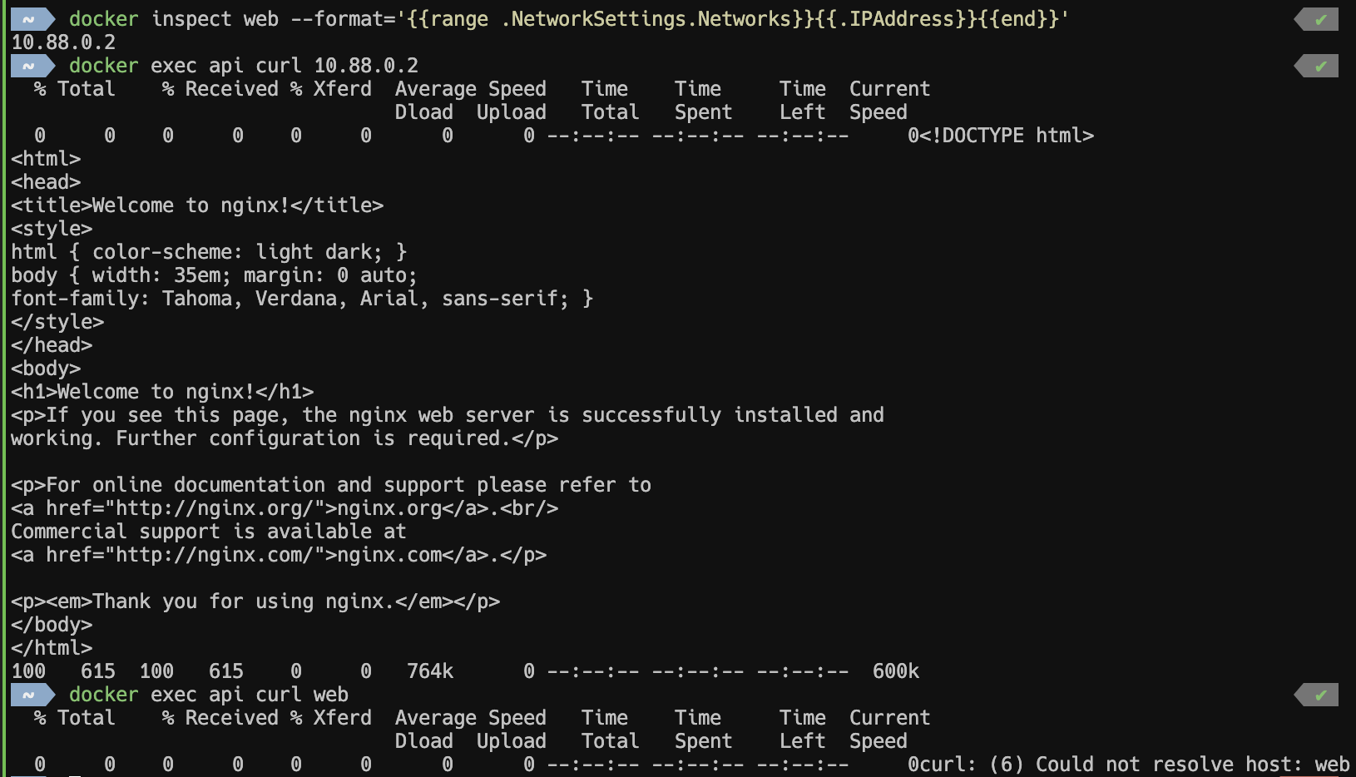Click the 10.88.0.2 IP address output line
Viewport: 1356px width, 777px height.
(63, 42)
